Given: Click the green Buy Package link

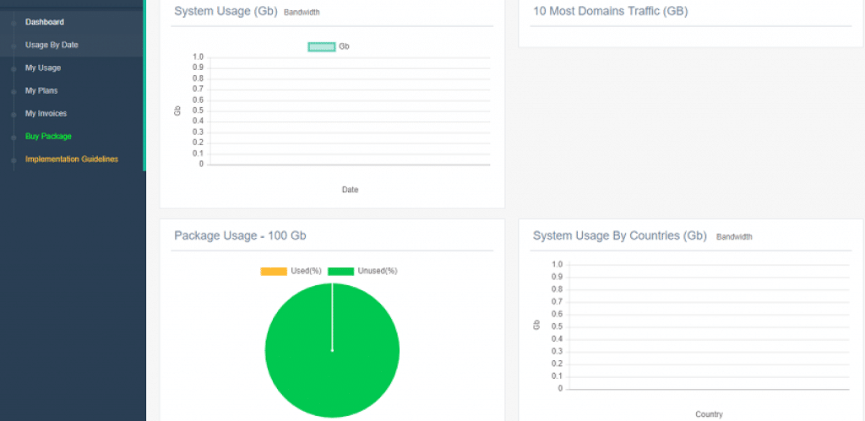Looking at the screenshot, I should (x=48, y=136).
